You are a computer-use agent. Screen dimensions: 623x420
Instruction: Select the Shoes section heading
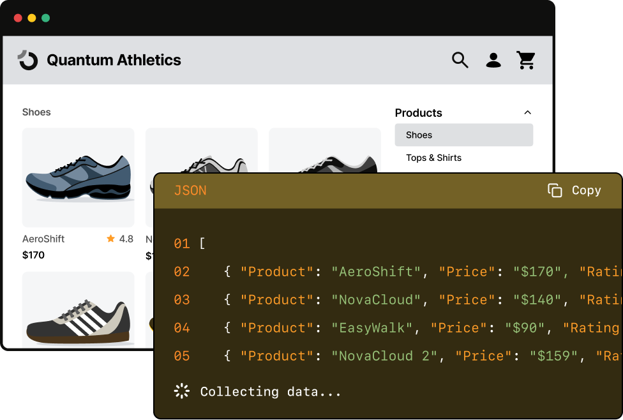click(x=36, y=112)
